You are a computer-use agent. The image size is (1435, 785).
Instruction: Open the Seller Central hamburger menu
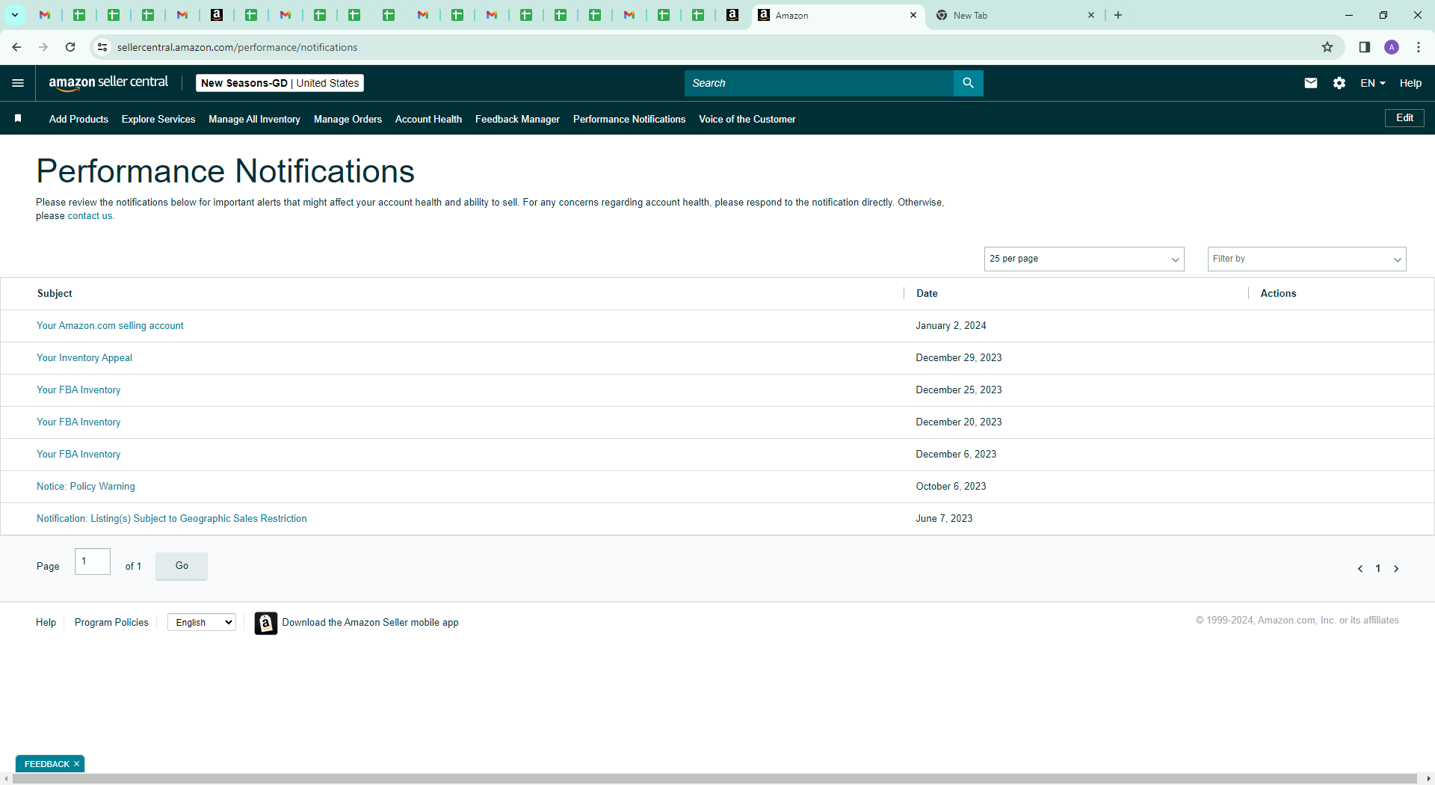tap(18, 83)
